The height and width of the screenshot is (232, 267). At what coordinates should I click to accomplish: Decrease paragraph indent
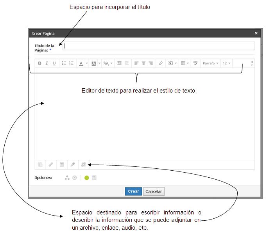127,63
